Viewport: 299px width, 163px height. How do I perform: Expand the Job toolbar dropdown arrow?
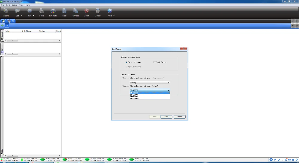21,16
